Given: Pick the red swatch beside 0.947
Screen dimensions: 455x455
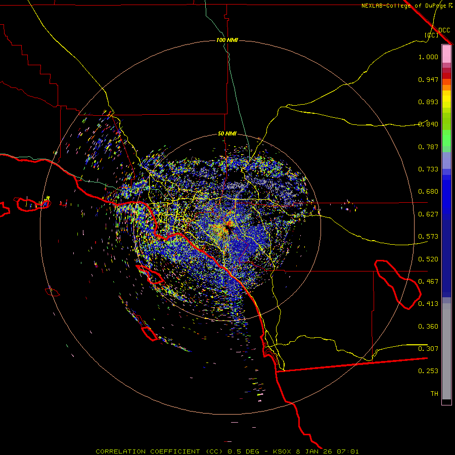Looking at the screenshot, I should (446, 76).
